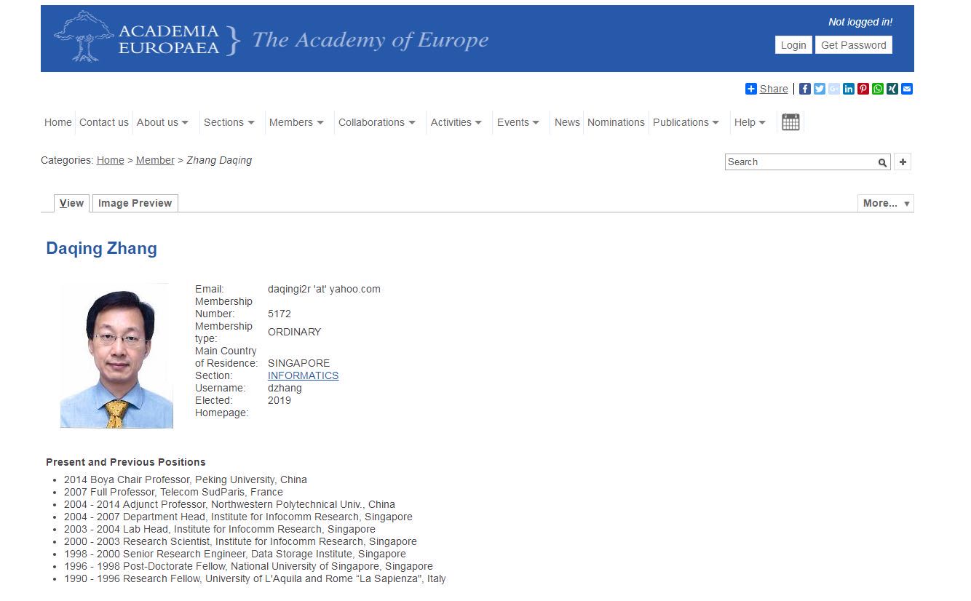This screenshot has height=601, width=971.
Task: Pin the page using the Pinterest icon
Action: 863,89
